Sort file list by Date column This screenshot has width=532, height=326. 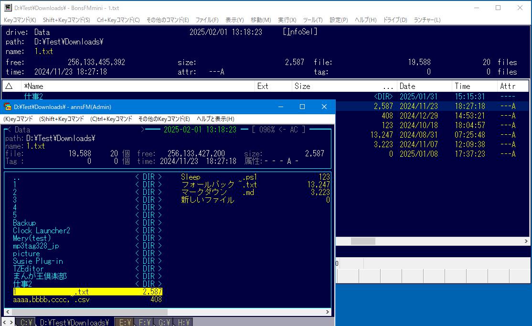(407, 86)
